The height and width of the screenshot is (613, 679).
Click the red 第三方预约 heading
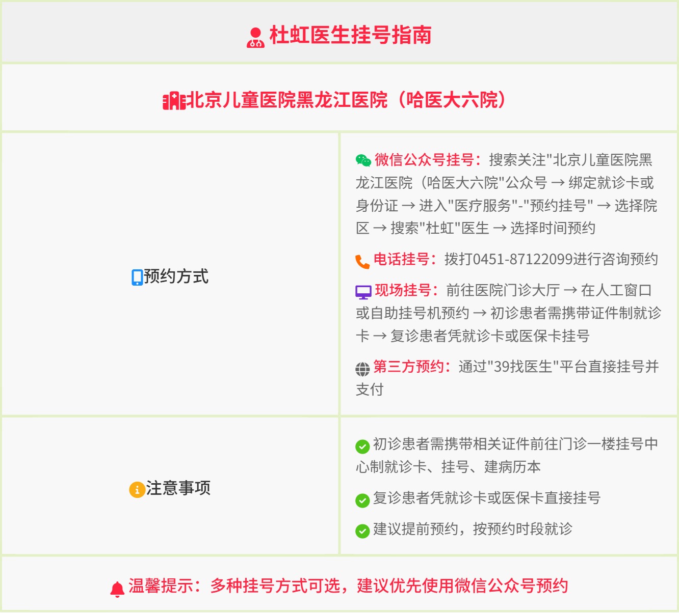pos(412,367)
